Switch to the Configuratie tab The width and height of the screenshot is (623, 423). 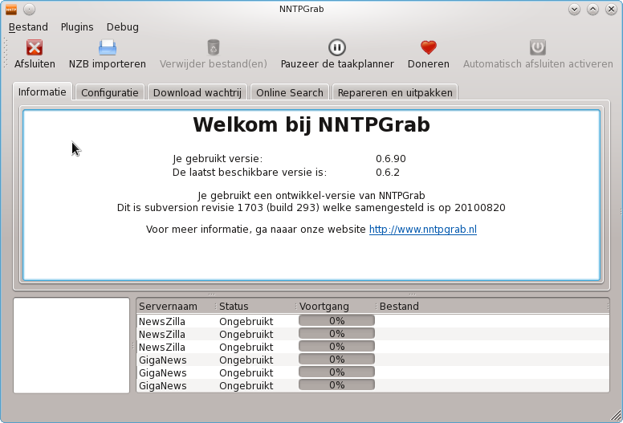(110, 92)
